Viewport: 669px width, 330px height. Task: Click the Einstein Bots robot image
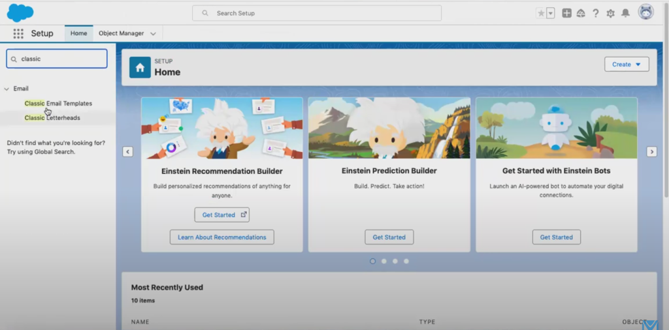tap(557, 128)
